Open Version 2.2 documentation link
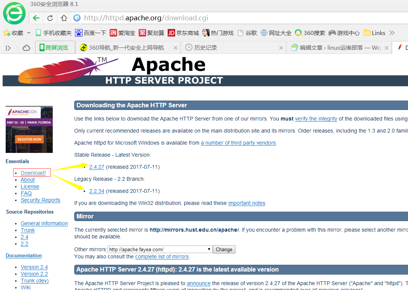This screenshot has height=290, width=408. click(34, 274)
